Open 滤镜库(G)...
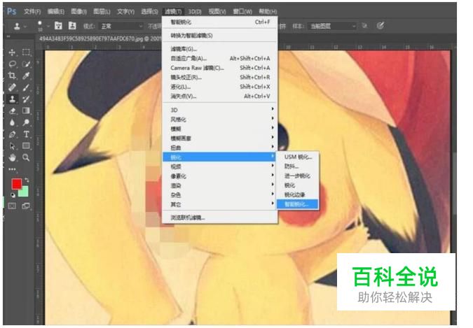This screenshot has width=473, height=328. point(220,49)
